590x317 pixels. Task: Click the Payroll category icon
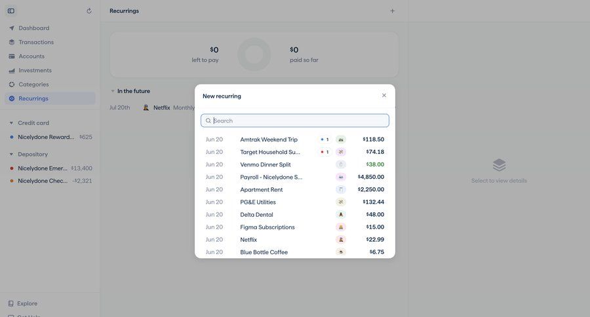click(341, 177)
